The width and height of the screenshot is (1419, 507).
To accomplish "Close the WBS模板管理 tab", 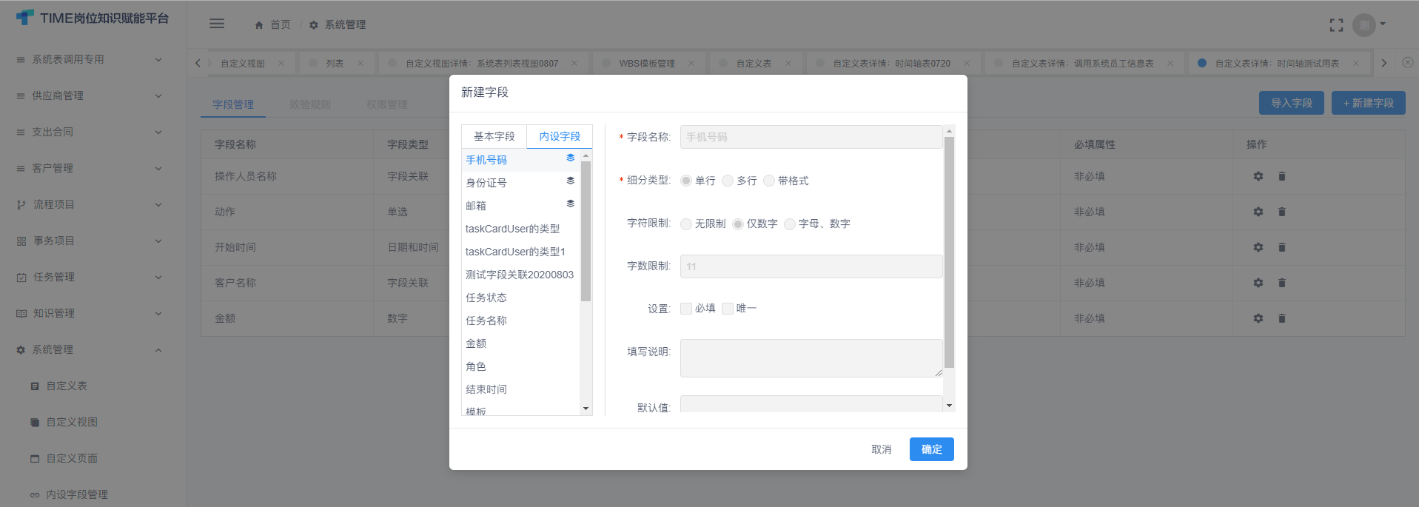I will 691,63.
